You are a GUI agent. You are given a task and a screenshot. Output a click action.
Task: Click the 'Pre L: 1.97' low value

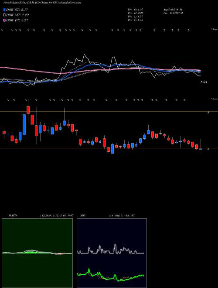136,17
